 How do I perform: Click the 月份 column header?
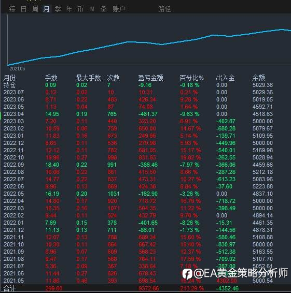pos(9,78)
